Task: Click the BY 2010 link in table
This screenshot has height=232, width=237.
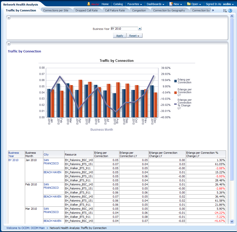Action: click(13, 160)
